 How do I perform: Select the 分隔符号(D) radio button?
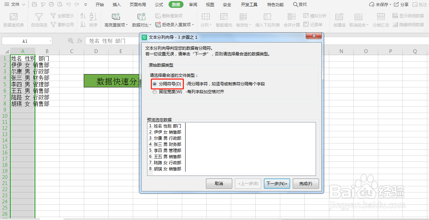pos(155,84)
